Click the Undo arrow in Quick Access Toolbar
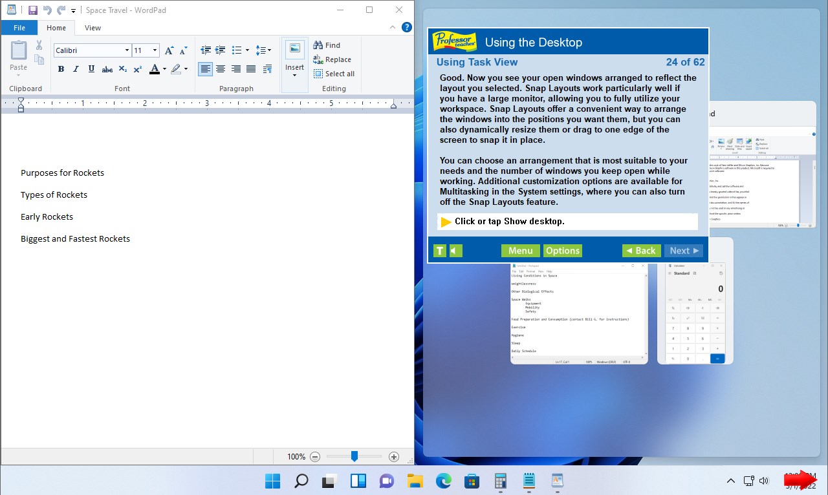The width and height of the screenshot is (828, 495). (47, 10)
